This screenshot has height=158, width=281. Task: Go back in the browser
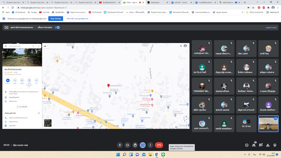click(3, 8)
